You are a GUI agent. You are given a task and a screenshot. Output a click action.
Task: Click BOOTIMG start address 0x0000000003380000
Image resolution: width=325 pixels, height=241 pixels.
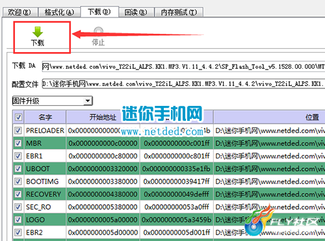[x=103, y=181]
